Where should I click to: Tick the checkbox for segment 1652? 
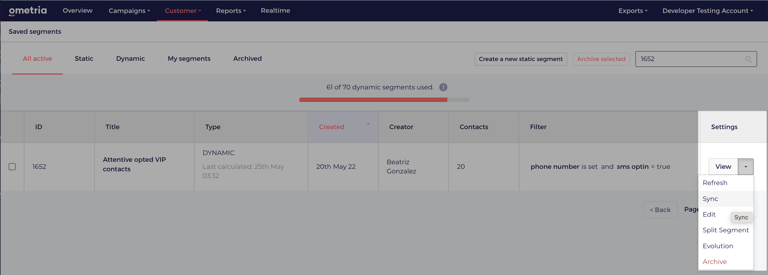(x=12, y=167)
